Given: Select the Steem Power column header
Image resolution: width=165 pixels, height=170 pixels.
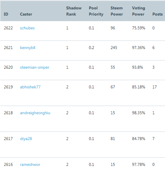Looking at the screenshot, I should (117, 11).
